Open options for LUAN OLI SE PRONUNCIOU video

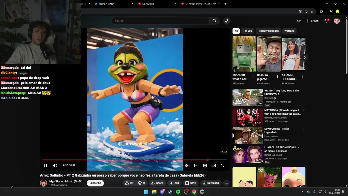(304, 148)
